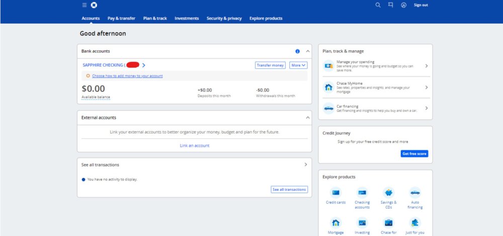This screenshot has height=236, width=503.
Task: Open the Security & privacy menu
Action: tap(224, 18)
